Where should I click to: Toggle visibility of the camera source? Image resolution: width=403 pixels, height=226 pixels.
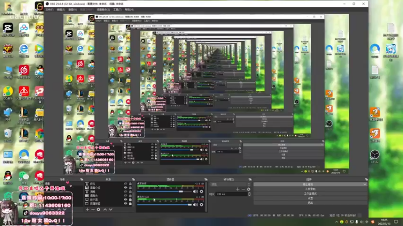[125, 195]
